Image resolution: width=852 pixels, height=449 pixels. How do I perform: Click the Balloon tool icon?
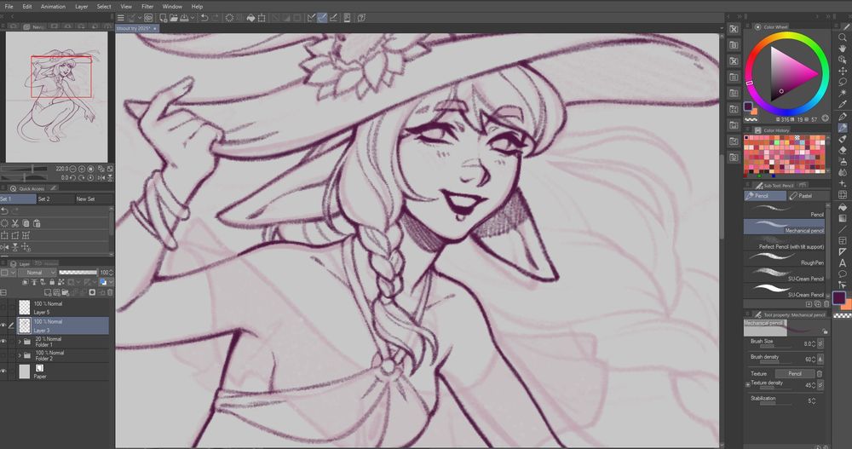click(x=843, y=273)
